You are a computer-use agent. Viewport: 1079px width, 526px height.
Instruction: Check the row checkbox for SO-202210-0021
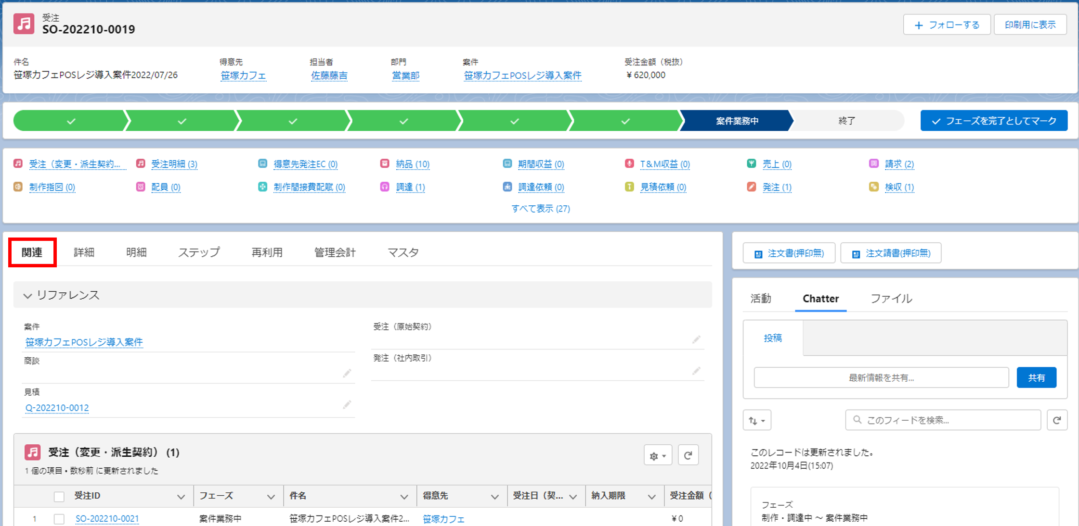tap(59, 519)
